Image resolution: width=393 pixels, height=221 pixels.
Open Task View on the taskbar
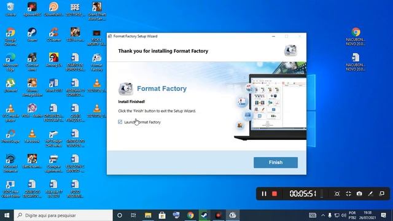point(133,215)
